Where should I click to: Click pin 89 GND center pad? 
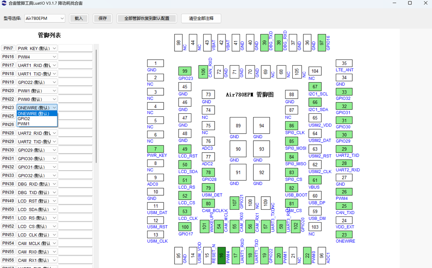pos(238,126)
